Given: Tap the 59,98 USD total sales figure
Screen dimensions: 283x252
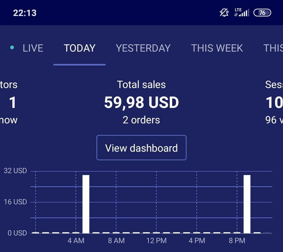Looking at the screenshot, I should click(x=141, y=102).
